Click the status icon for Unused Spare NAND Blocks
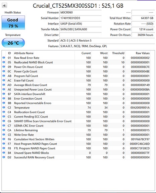Image resolution: width=156 pixels, height=193 pixels. 4,153
